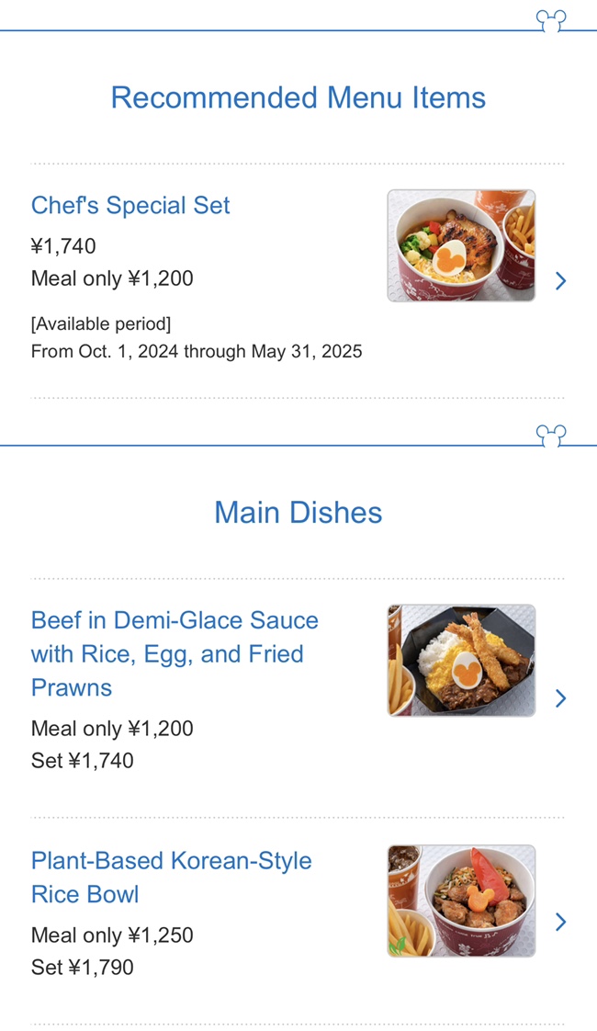Click the ¥1,740 price under Chef's Special Set
The width and height of the screenshot is (597, 1031).
(63, 246)
